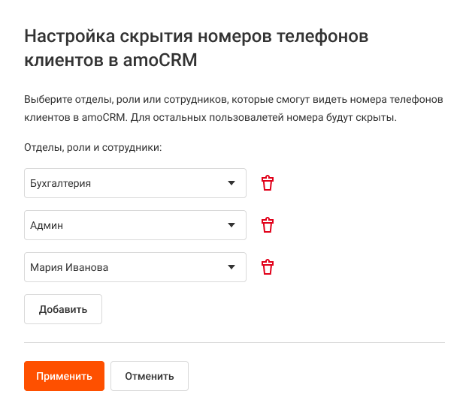Apply settings with Применить button
The height and width of the screenshot is (415, 469).
click(x=64, y=376)
